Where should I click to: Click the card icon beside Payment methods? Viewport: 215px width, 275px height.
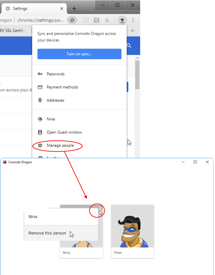(40, 87)
